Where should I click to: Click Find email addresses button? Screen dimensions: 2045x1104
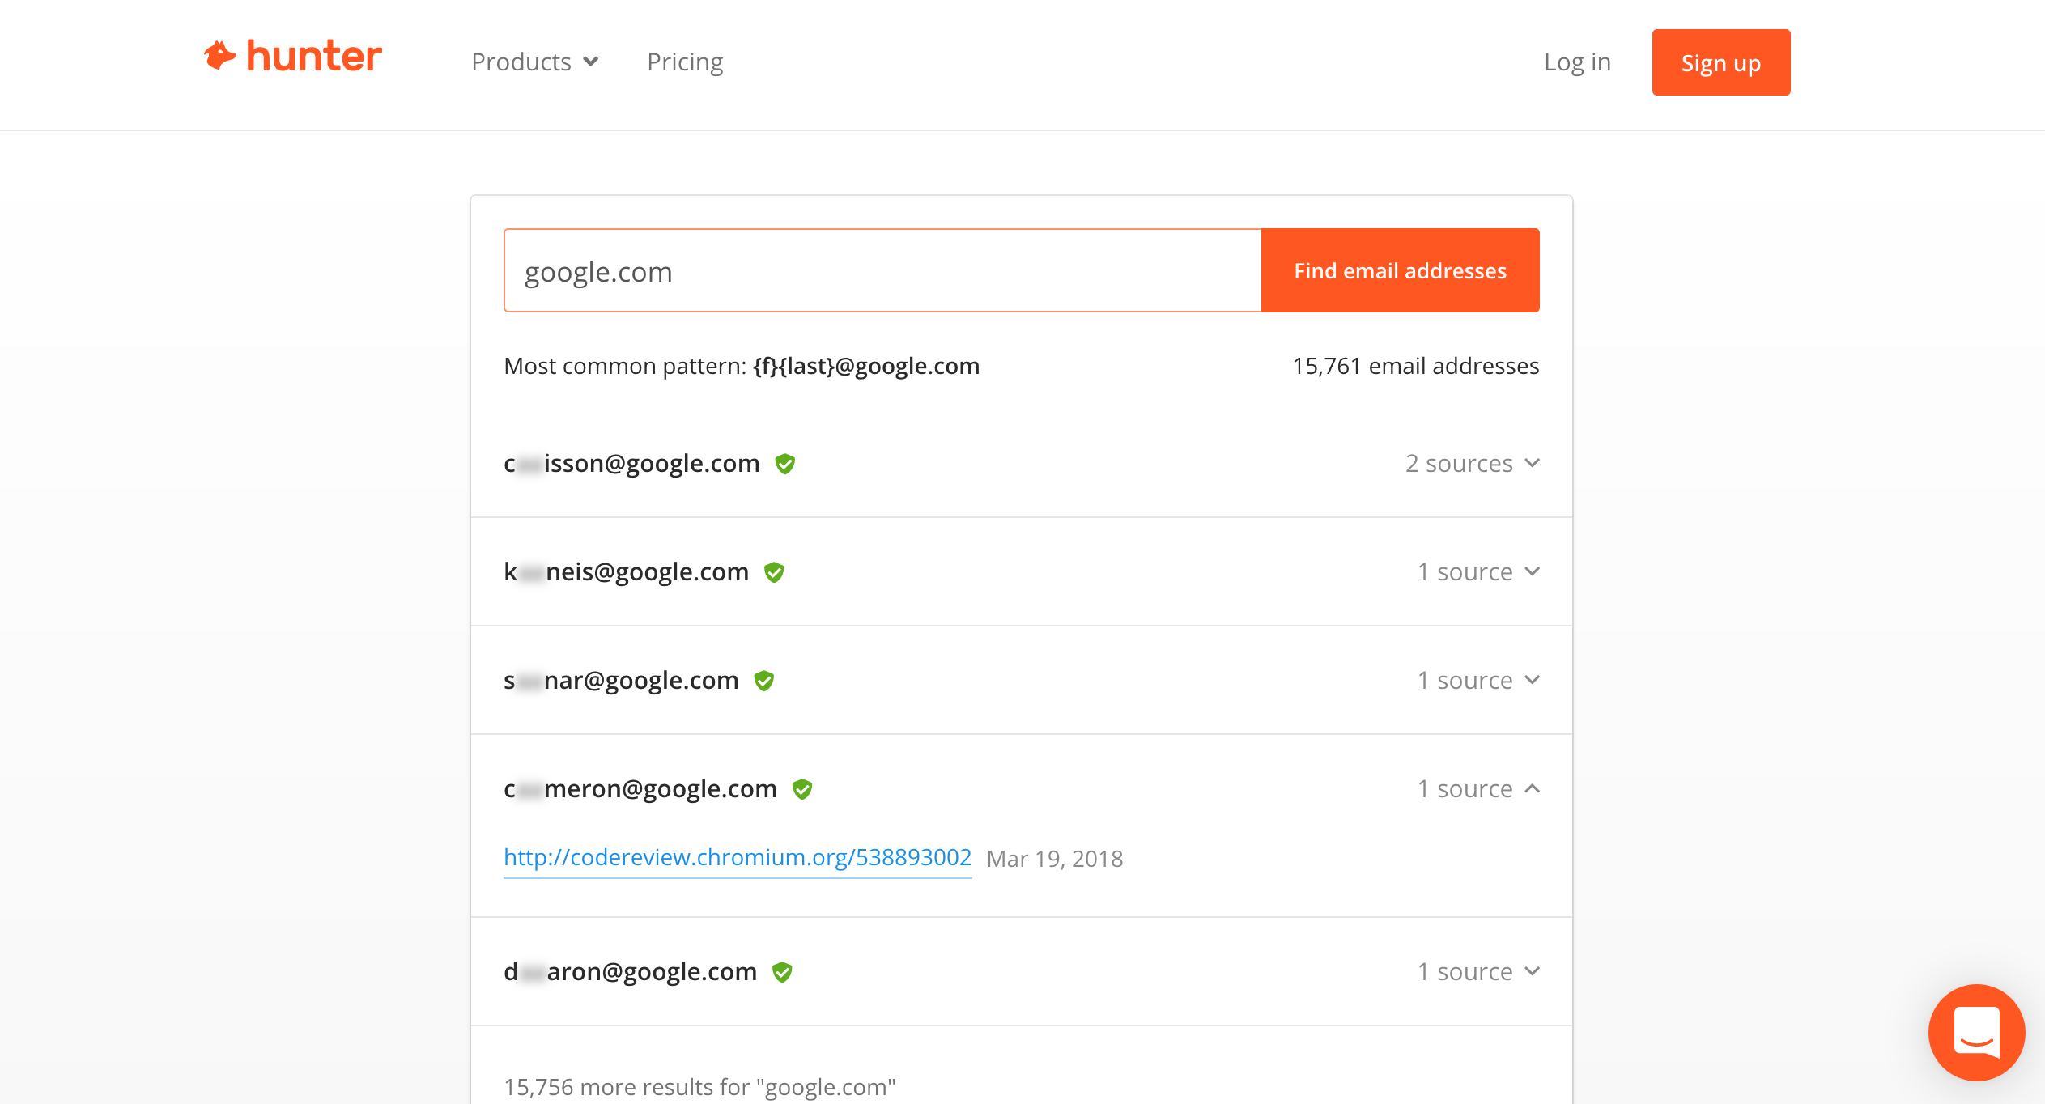tap(1400, 270)
